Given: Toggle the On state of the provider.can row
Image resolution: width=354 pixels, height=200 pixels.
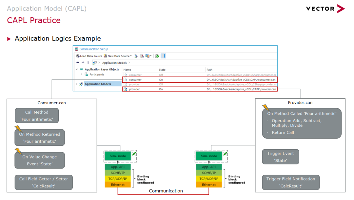Looking at the screenshot, I should pos(161,89).
